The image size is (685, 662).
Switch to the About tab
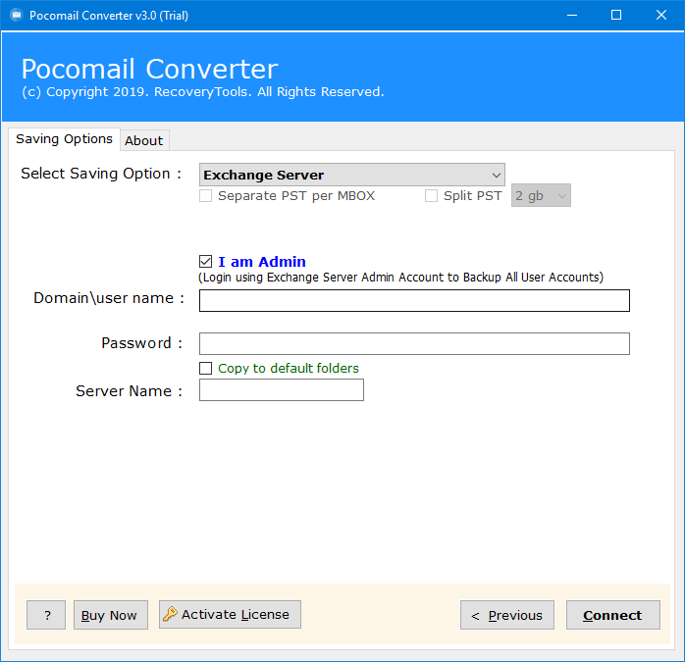(144, 140)
